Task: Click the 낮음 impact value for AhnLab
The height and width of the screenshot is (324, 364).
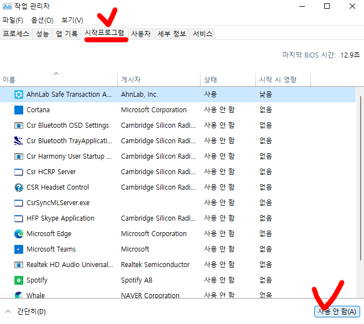Action: [266, 95]
